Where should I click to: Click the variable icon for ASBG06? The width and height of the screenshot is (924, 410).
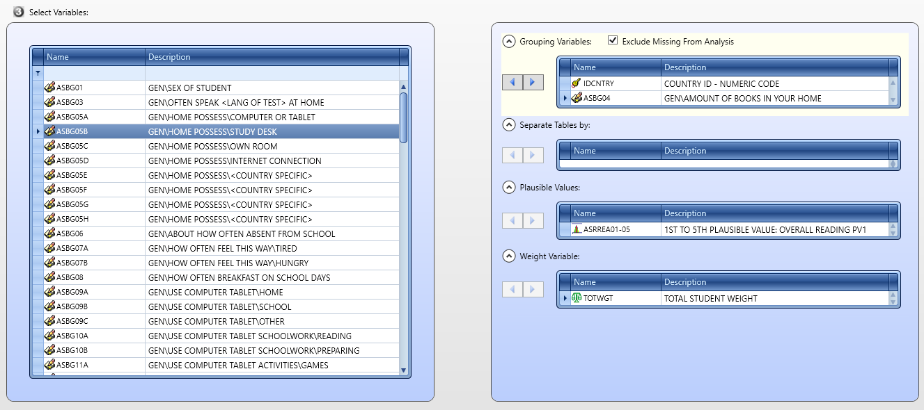pos(49,233)
